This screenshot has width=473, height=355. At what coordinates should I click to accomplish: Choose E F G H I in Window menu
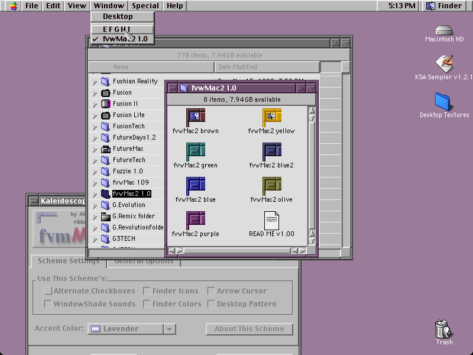[122, 29]
